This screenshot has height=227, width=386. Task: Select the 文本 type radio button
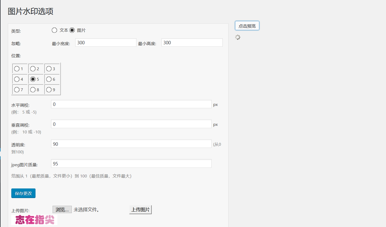click(54, 30)
